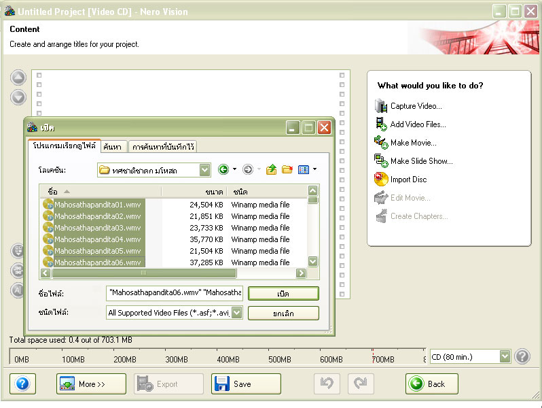The width and height of the screenshot is (542, 408).
Task: Select file Mahosathapandita03.wmv
Action: tap(97, 228)
